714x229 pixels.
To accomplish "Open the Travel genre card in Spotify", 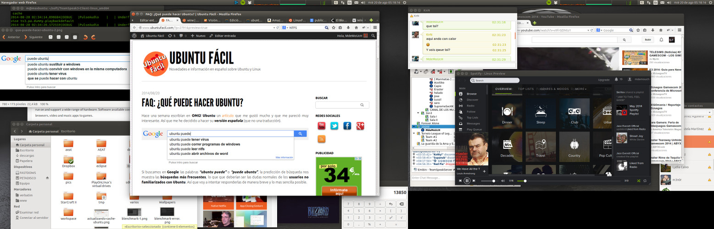I will click(540, 146).
